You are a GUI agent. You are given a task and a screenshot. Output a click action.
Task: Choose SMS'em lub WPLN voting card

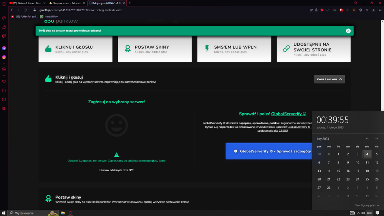(234, 49)
